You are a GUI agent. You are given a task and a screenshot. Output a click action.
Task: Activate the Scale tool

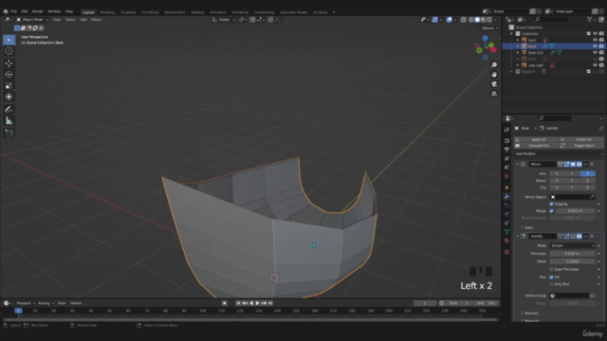[x=9, y=86]
